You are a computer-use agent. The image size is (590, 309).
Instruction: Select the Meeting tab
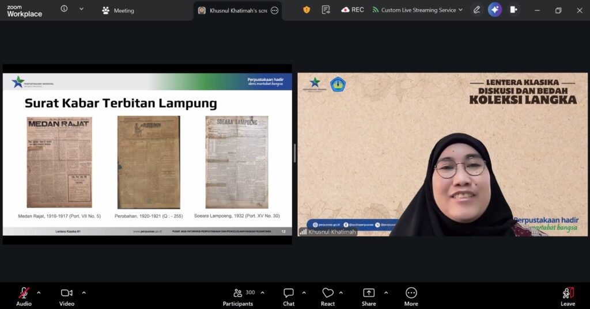coord(118,10)
